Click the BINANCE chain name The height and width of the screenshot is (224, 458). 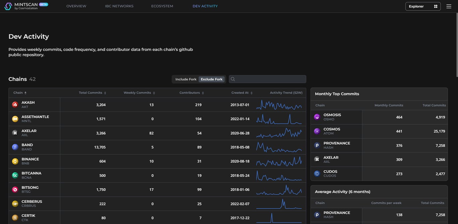click(30, 159)
